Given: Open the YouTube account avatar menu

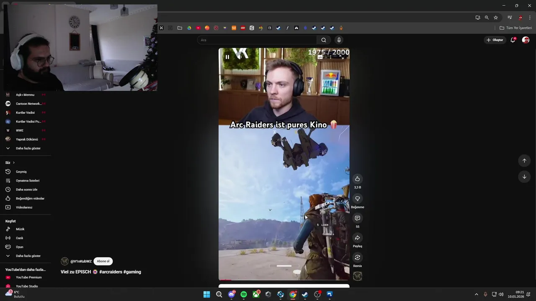Looking at the screenshot, I should (526, 40).
